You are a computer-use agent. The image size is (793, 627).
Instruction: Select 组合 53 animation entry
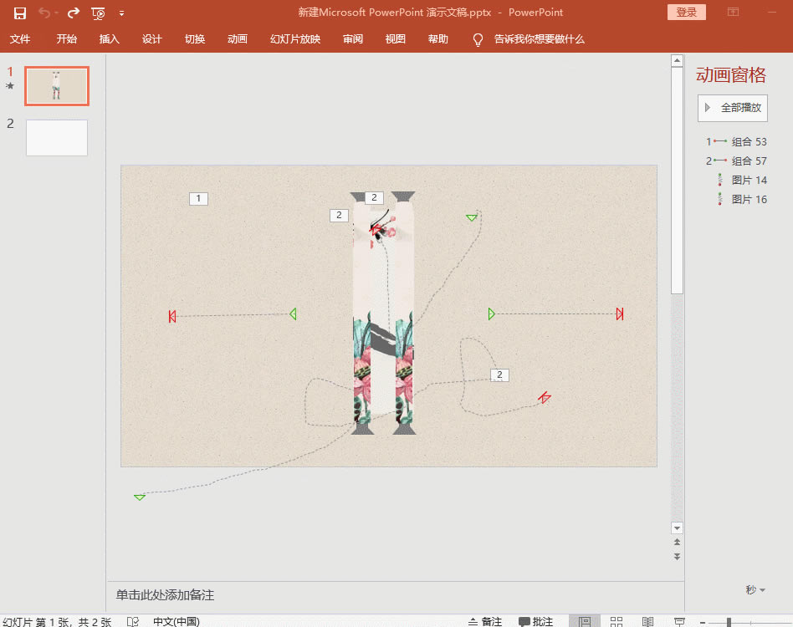coord(736,141)
